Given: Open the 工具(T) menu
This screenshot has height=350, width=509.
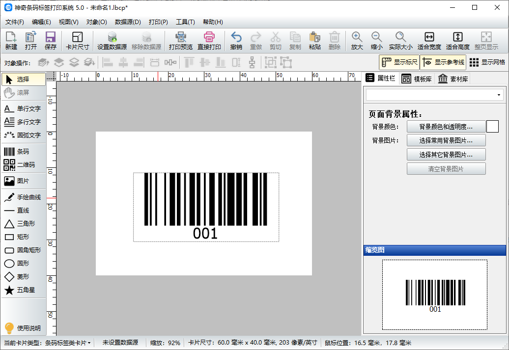Looking at the screenshot, I should [x=185, y=22].
